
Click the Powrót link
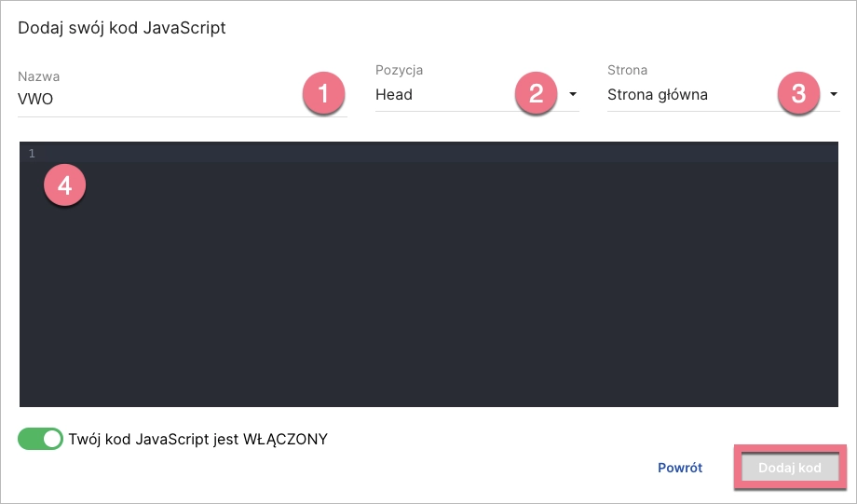point(680,468)
